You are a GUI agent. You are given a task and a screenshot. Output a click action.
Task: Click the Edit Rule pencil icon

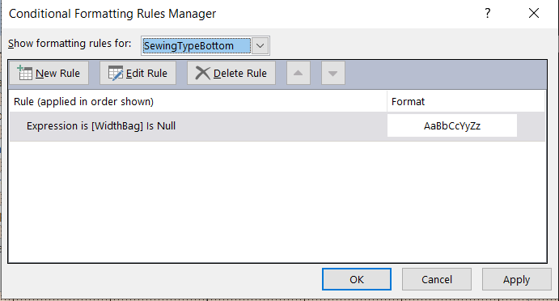click(116, 73)
